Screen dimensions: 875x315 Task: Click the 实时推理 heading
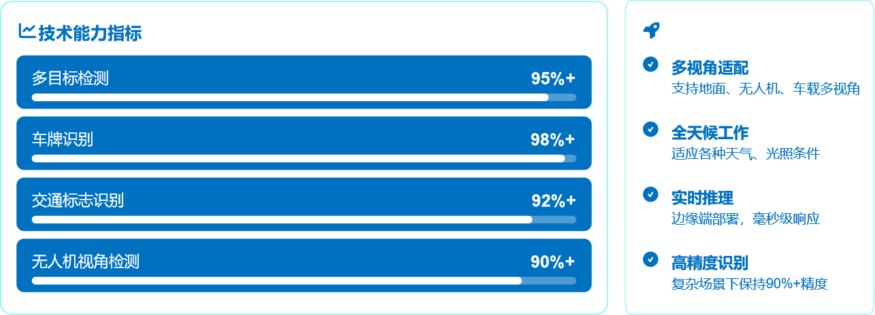point(702,198)
